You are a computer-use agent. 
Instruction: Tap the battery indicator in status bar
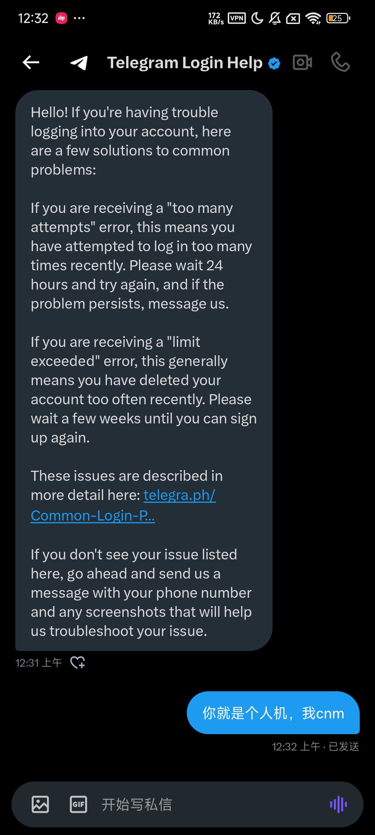(338, 18)
